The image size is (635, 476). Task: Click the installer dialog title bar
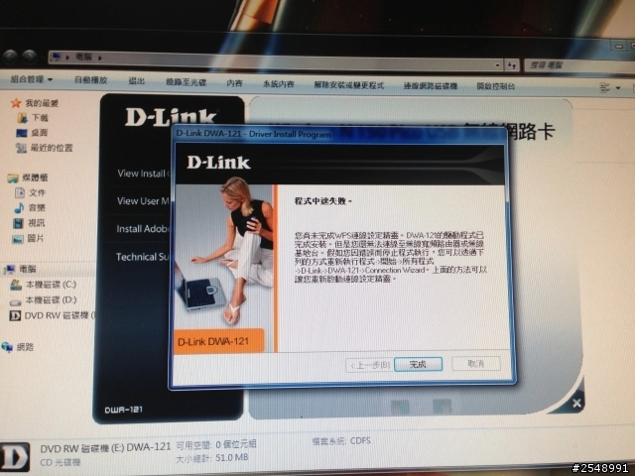tap(339, 134)
